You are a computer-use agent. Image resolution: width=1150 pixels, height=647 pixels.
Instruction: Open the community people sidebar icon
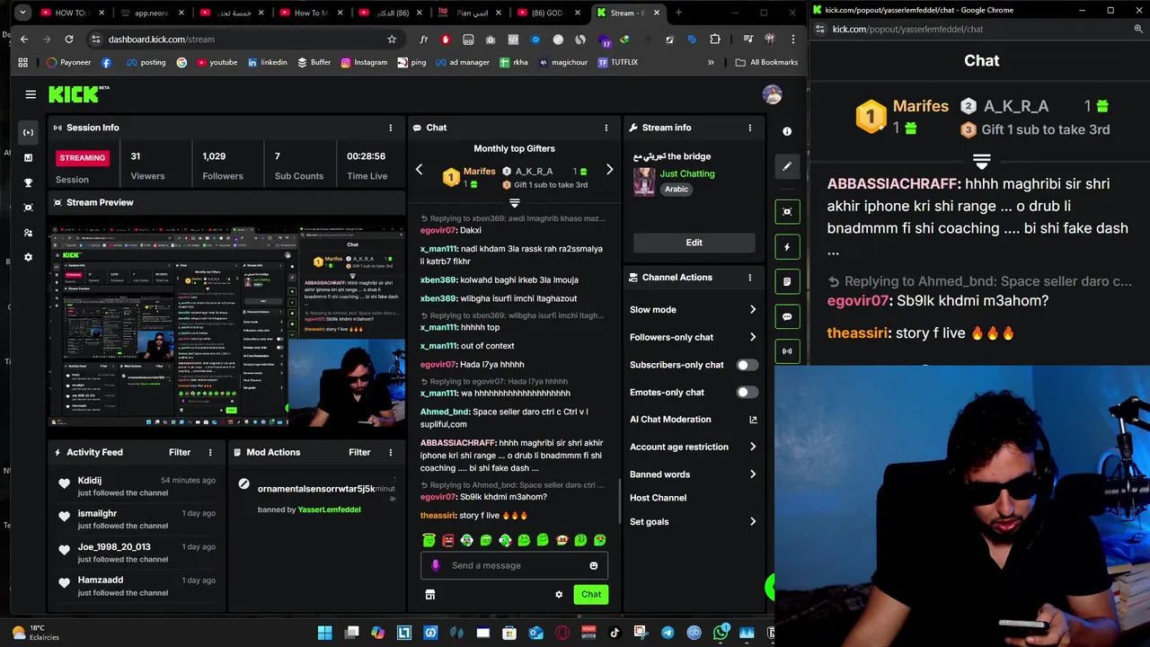pos(28,233)
